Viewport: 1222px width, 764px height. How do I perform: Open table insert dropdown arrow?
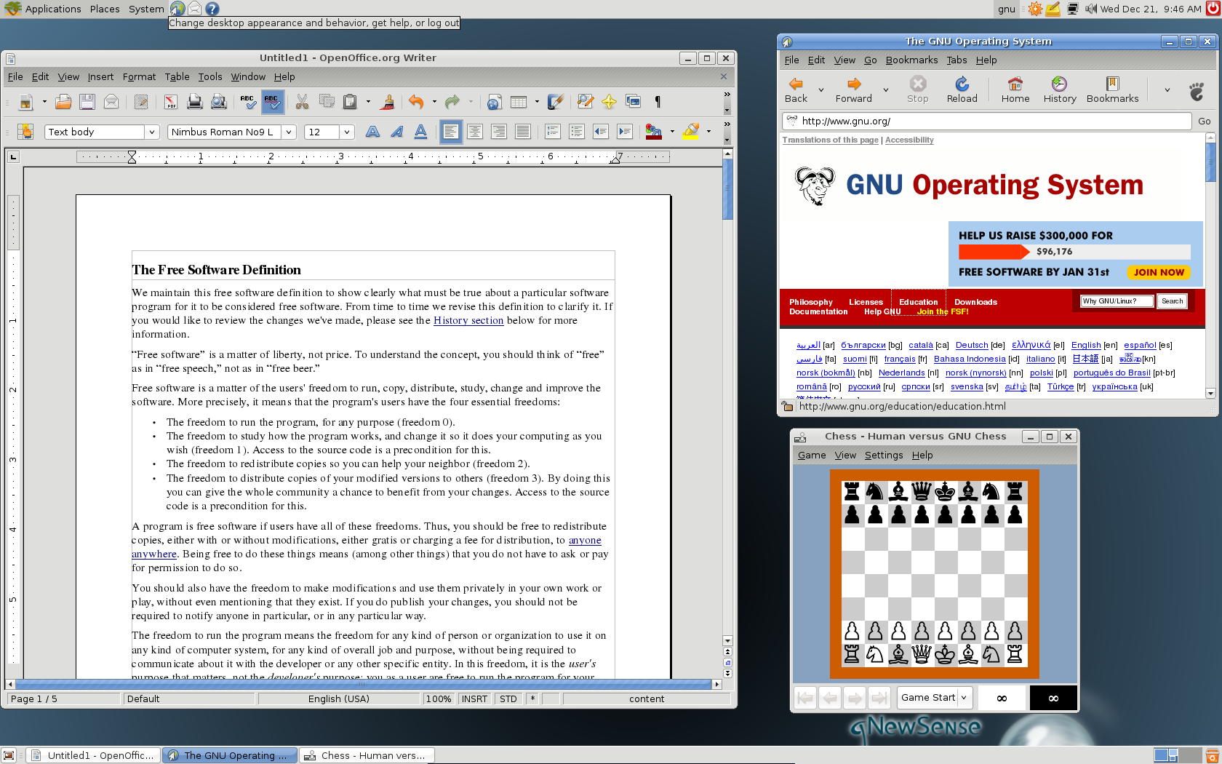click(x=537, y=102)
